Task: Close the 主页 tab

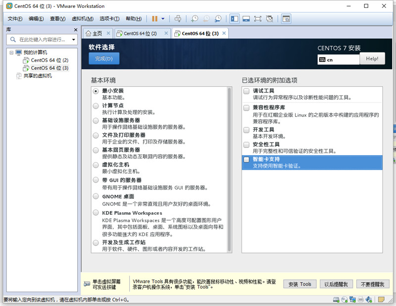Action: (x=108, y=33)
